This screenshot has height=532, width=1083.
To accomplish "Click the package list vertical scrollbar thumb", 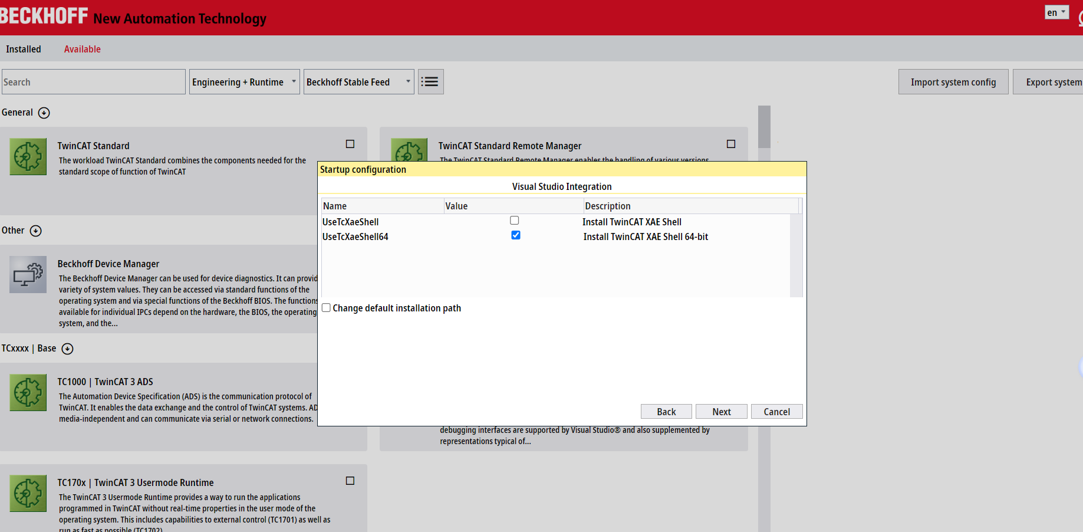I will (765, 127).
